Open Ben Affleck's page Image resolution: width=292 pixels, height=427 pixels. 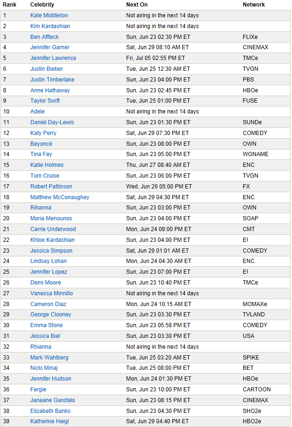(44, 37)
